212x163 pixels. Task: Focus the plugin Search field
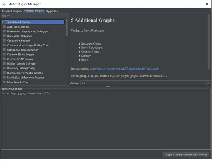tap(35, 16)
